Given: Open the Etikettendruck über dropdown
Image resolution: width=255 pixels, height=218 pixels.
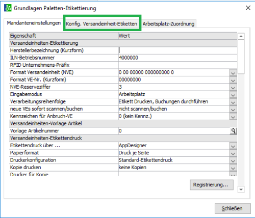Looking at the screenshot, I should click(233, 146).
